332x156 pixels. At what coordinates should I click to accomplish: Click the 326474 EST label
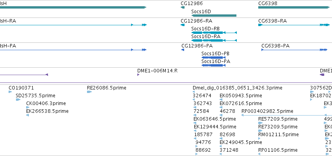(202, 96)
